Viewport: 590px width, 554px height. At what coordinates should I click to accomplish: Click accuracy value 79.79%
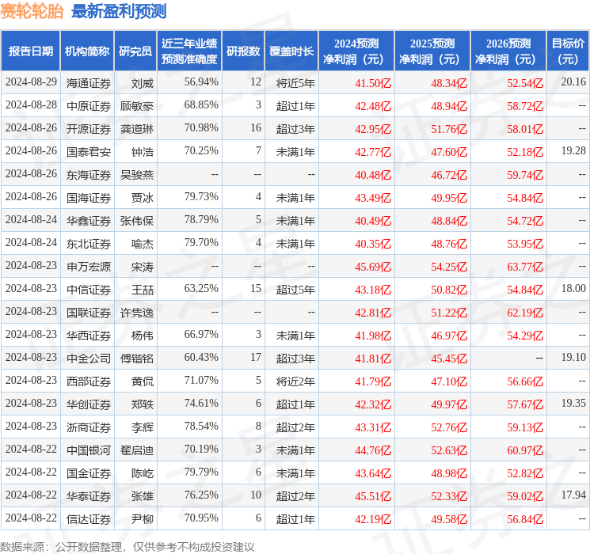click(x=201, y=472)
